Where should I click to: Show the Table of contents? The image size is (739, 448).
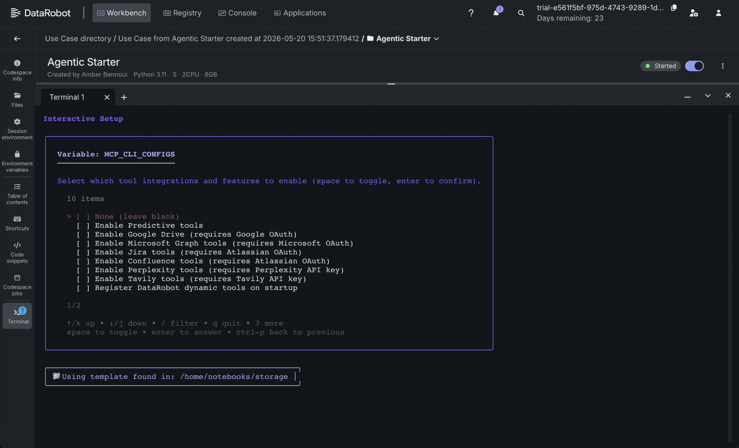(17, 194)
